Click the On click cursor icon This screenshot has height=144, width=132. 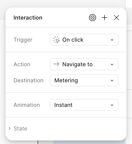tap(56, 40)
